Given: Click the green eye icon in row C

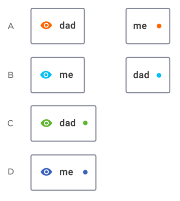Looking at the screenshot, I should [46, 123].
